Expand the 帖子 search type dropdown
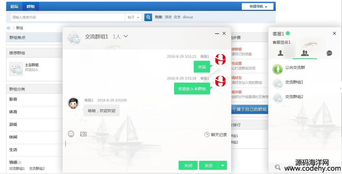Image resolution: width=342 pixels, height=174 pixels. [x=133, y=17]
